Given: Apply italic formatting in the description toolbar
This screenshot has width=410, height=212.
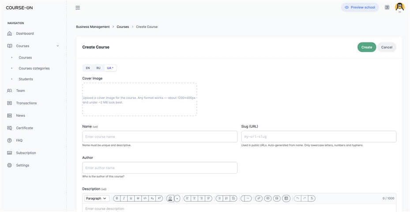Looking at the screenshot, I should tap(124, 198).
